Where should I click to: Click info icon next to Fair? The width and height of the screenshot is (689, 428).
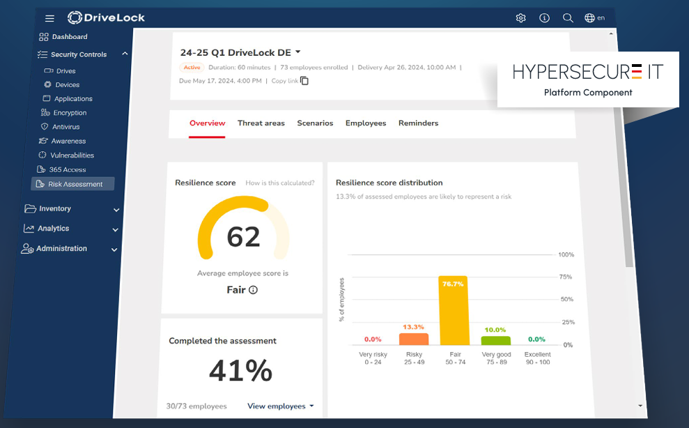tap(253, 290)
